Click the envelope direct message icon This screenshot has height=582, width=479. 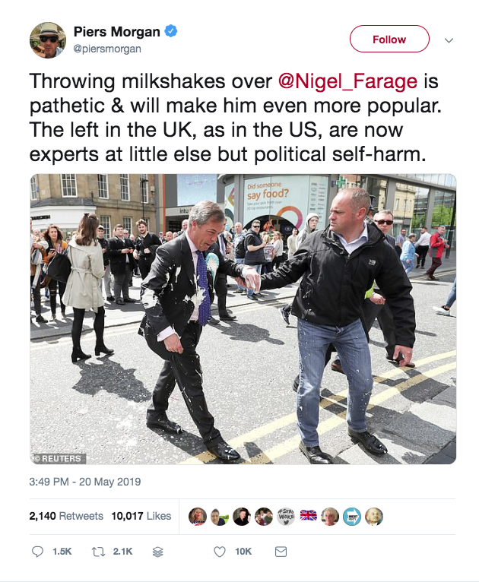(281, 552)
